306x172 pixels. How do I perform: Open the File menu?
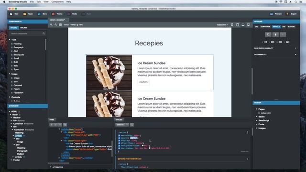[x=32, y=2]
